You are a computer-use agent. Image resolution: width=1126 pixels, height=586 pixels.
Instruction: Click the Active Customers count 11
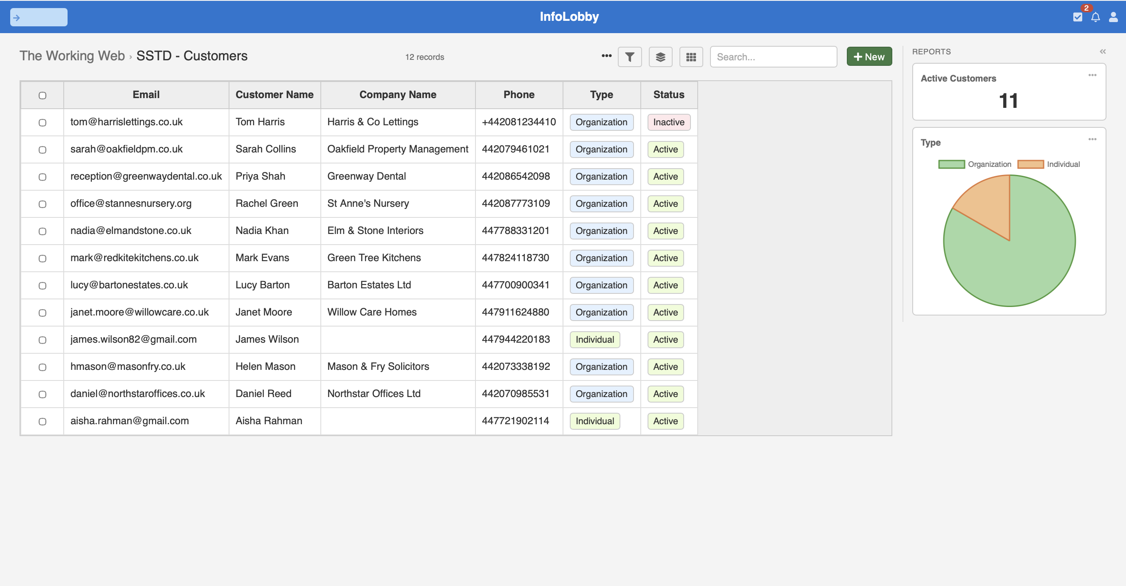coord(1008,101)
